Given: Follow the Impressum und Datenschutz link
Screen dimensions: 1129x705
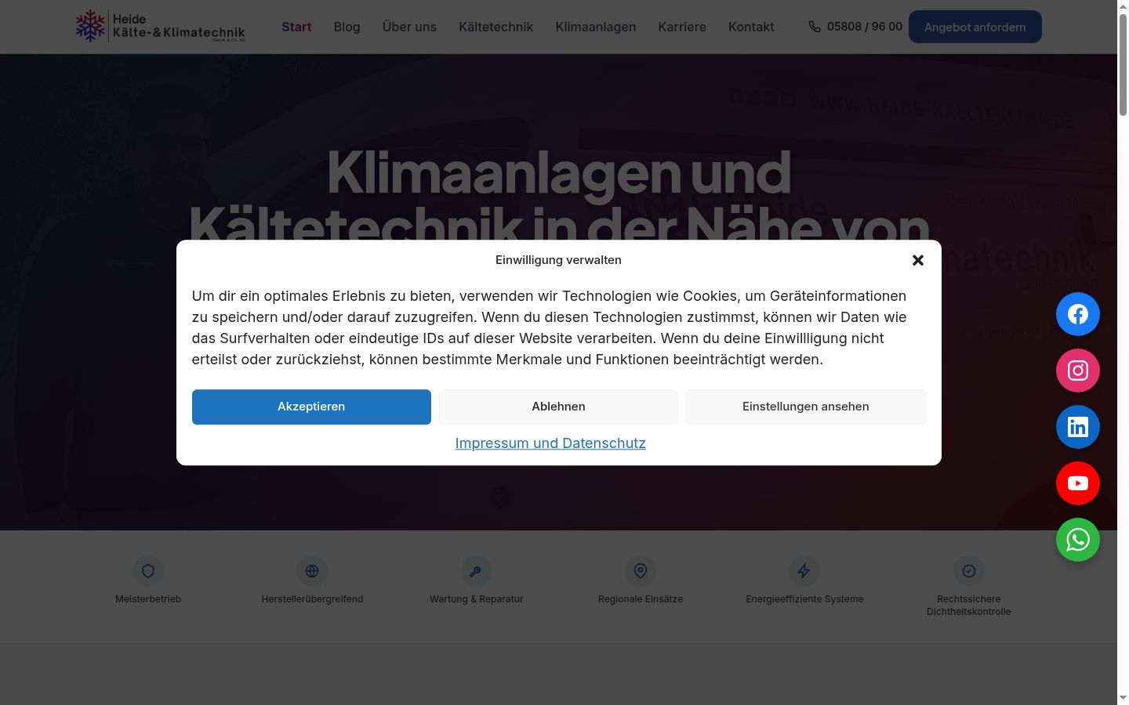Looking at the screenshot, I should tap(550, 443).
